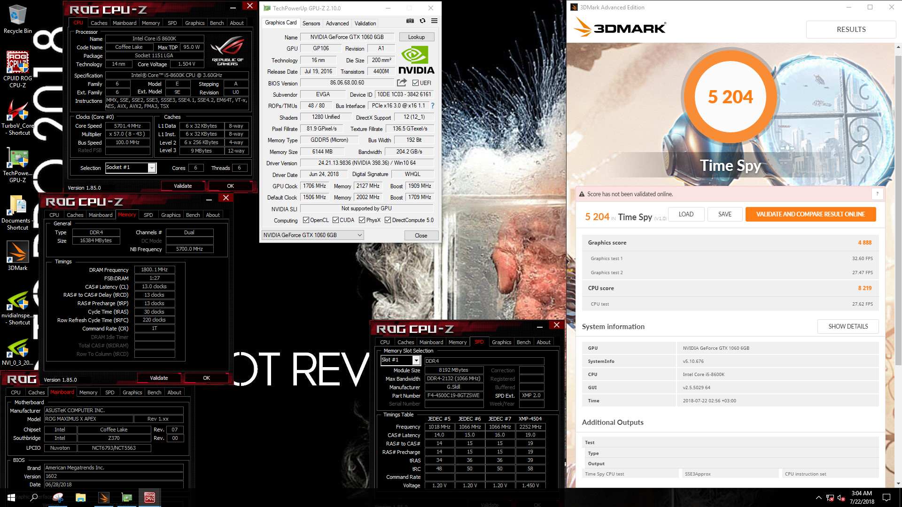
Task: Switch to ROG CPU-Z taskbar icon
Action: (150, 498)
